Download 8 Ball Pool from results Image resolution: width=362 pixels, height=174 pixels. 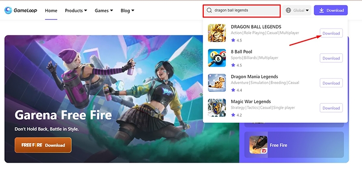(x=331, y=58)
